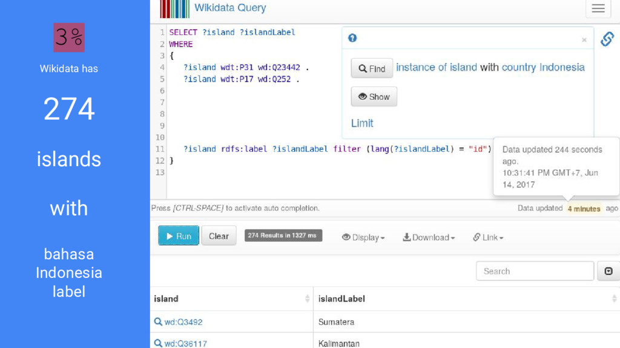The width and height of the screenshot is (620, 348).
Task: Click the magnifier icon beside wd:Q3492
Action: [158, 321]
